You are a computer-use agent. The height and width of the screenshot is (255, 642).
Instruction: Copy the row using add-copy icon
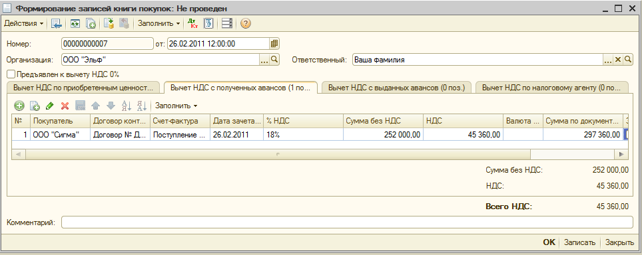35,106
